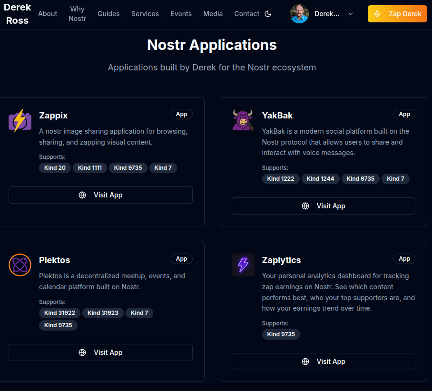Visit the Zappix app

pos(100,195)
